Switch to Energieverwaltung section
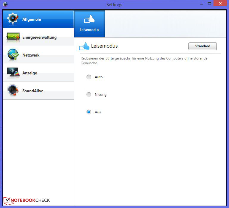The width and height of the screenshot is (229, 208). point(38,37)
